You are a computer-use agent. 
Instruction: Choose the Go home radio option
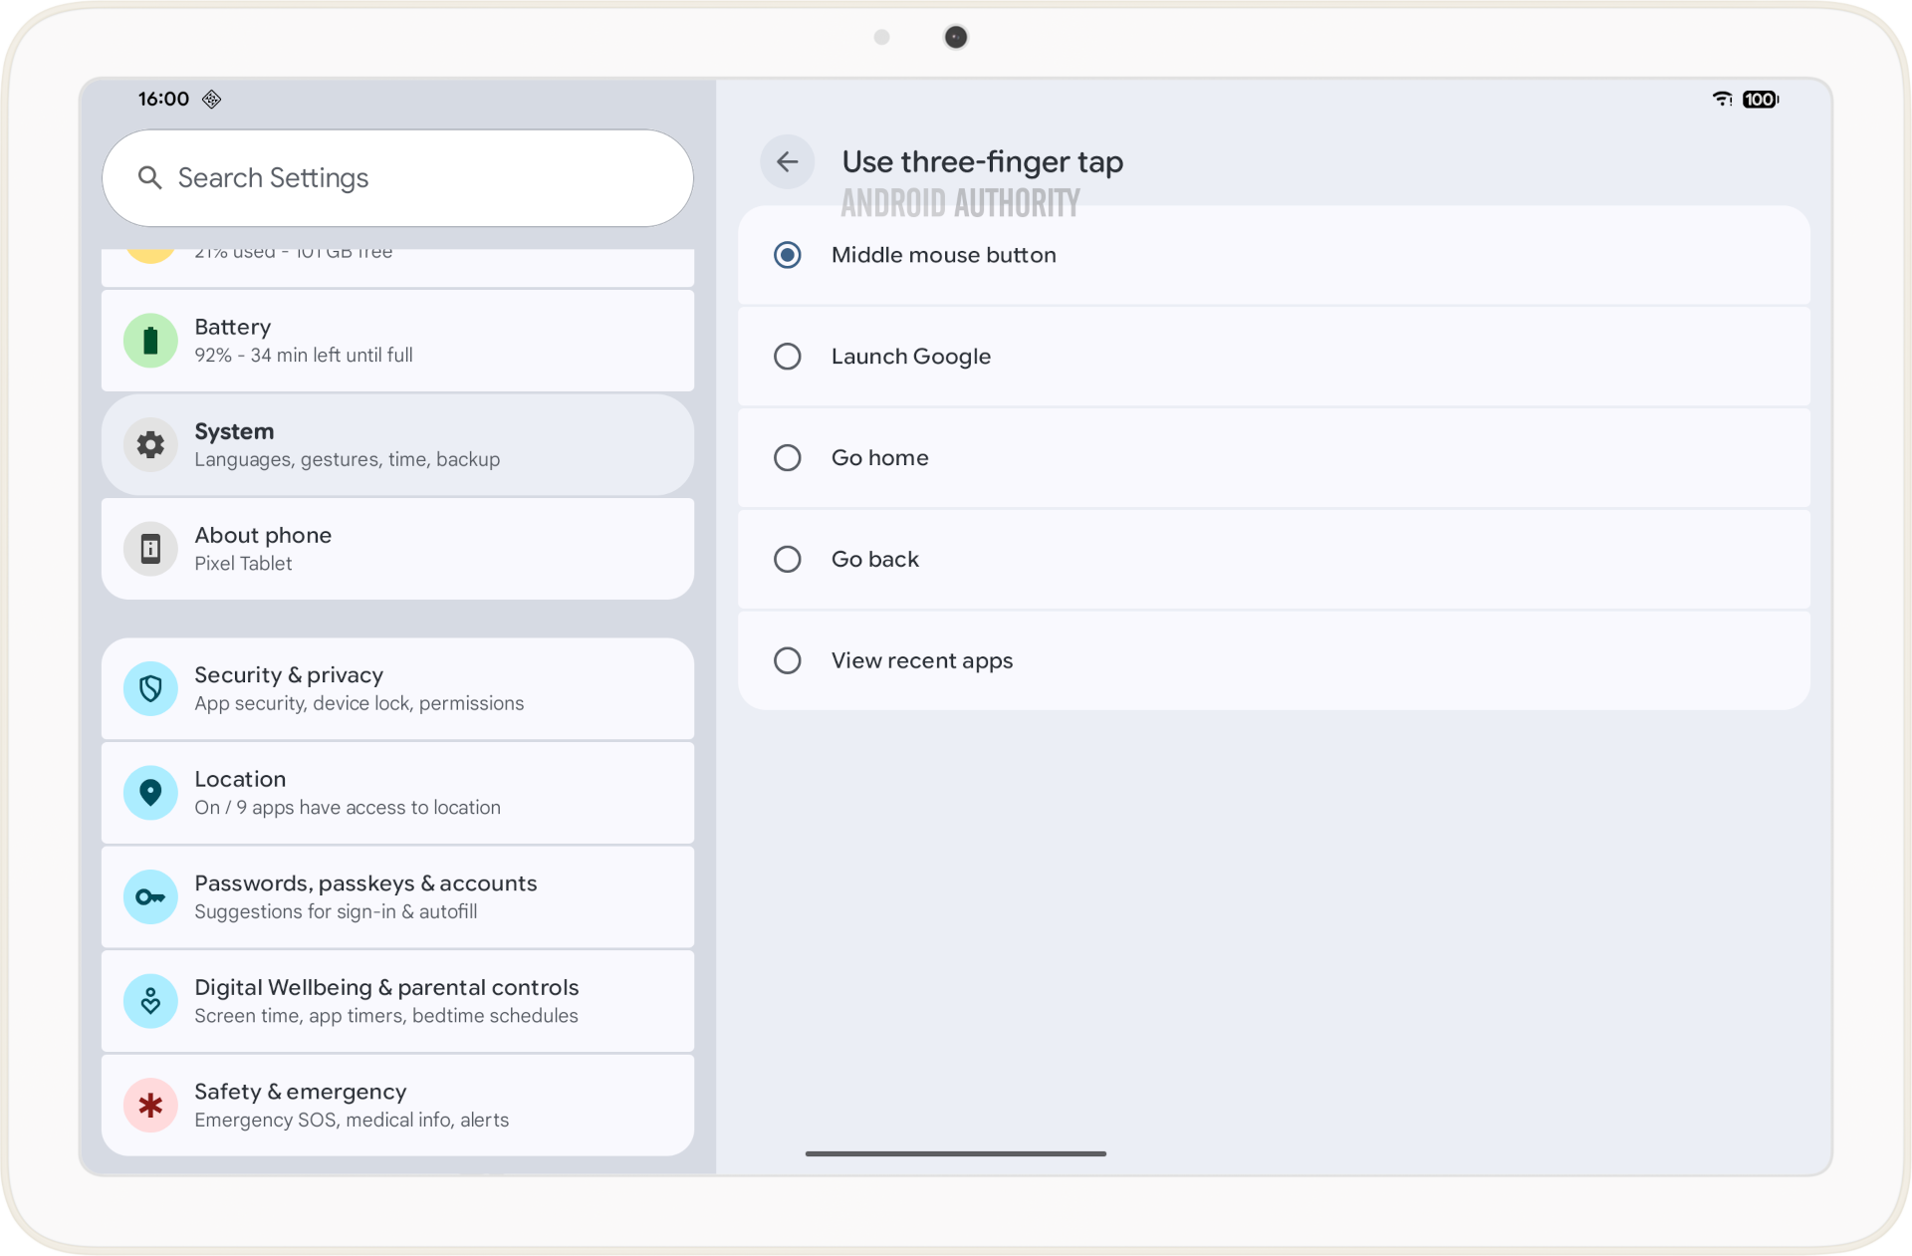[x=788, y=458]
